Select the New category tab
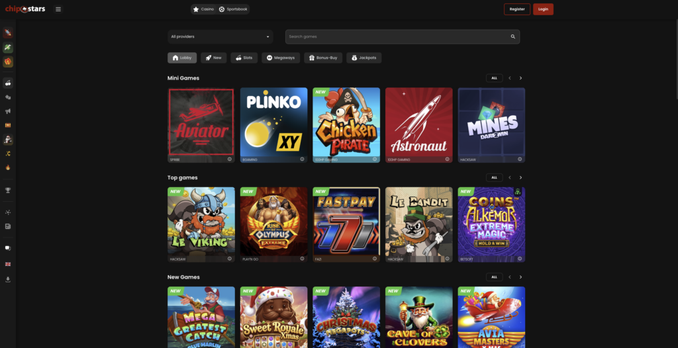 pyautogui.click(x=214, y=58)
